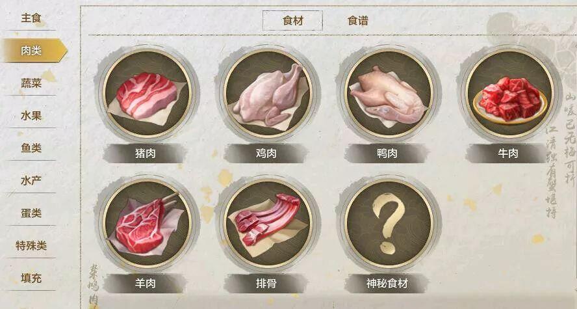Open the 水果 fruit category
This screenshot has height=309, width=577.
tap(31, 116)
